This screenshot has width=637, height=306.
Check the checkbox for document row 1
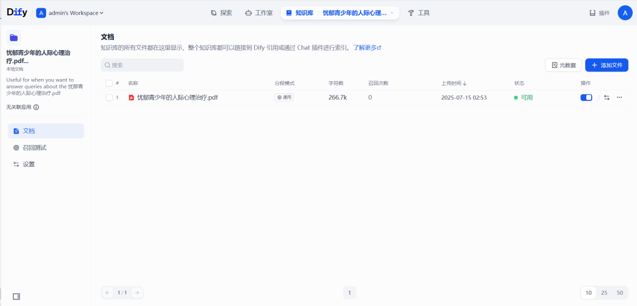tap(109, 97)
